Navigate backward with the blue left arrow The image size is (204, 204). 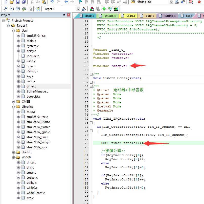66,2
